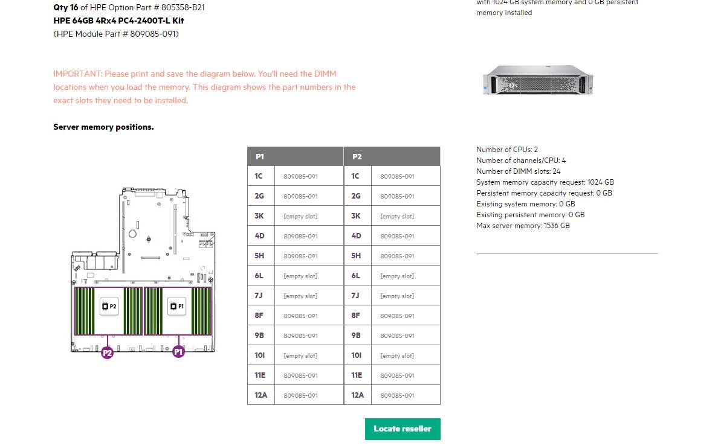715x446 pixels.
Task: Select P2 slot 2G part number
Action: pyautogui.click(x=397, y=197)
